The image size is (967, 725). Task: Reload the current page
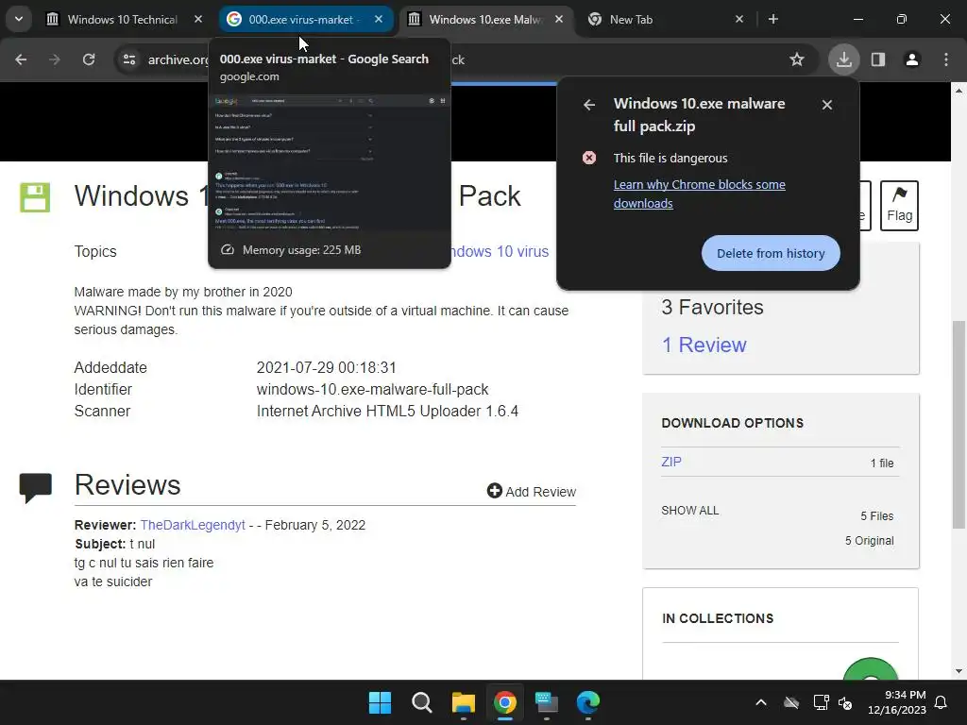point(89,59)
